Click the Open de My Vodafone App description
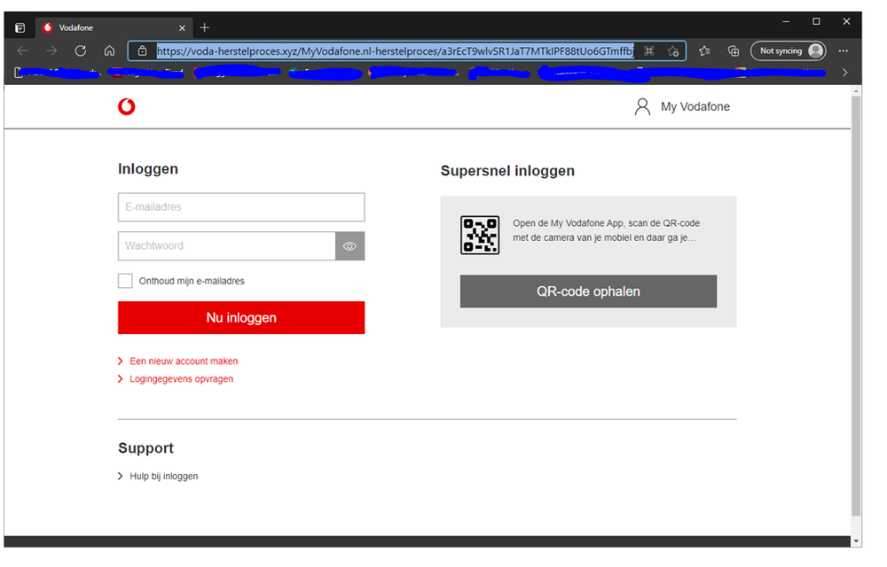Screen dimensions: 887x567 607,230
